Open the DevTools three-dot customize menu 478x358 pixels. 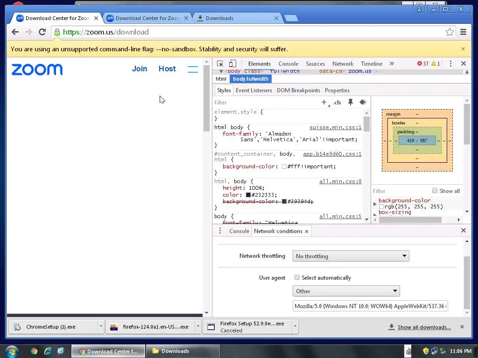pyautogui.click(x=450, y=63)
